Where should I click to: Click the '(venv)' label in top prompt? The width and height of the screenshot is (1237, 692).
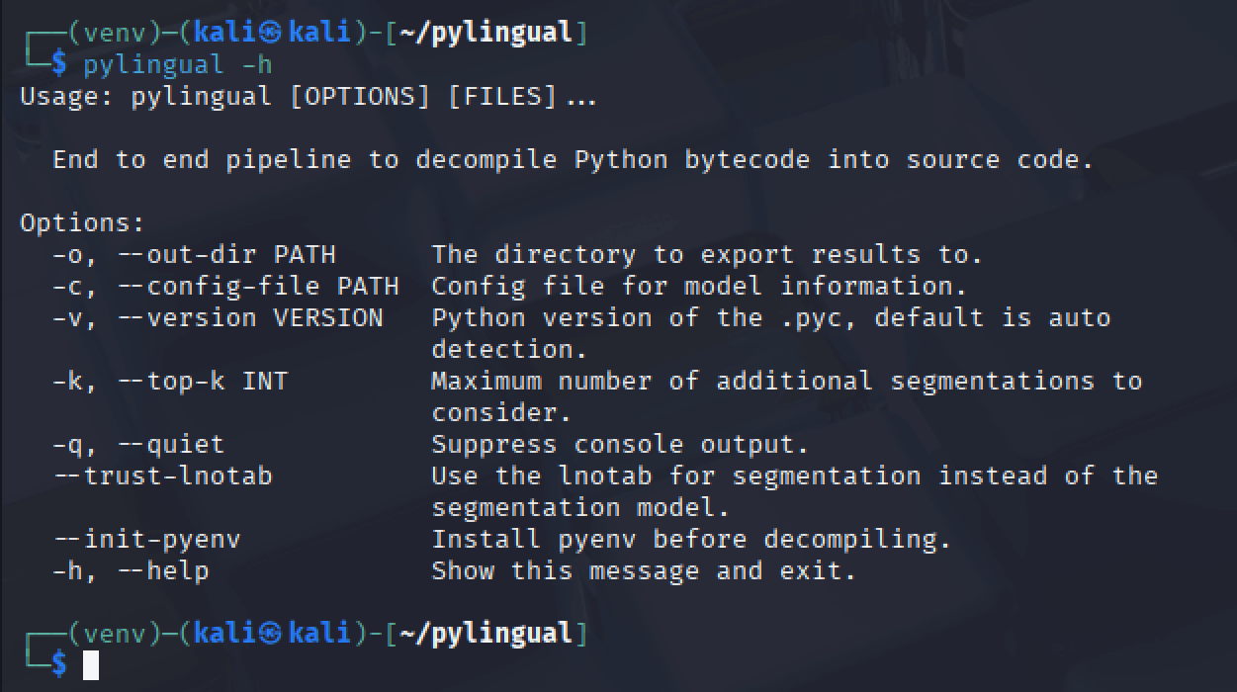pyautogui.click(x=116, y=33)
